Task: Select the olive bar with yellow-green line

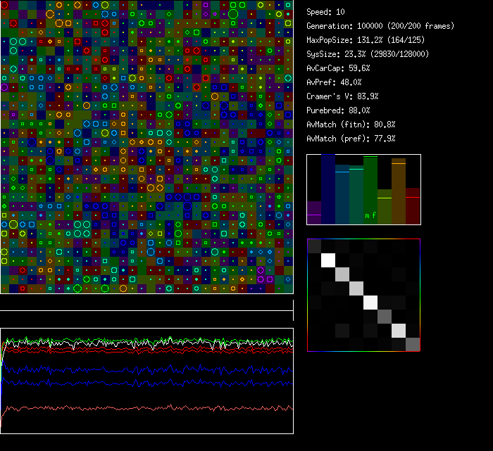Action: tap(385, 207)
